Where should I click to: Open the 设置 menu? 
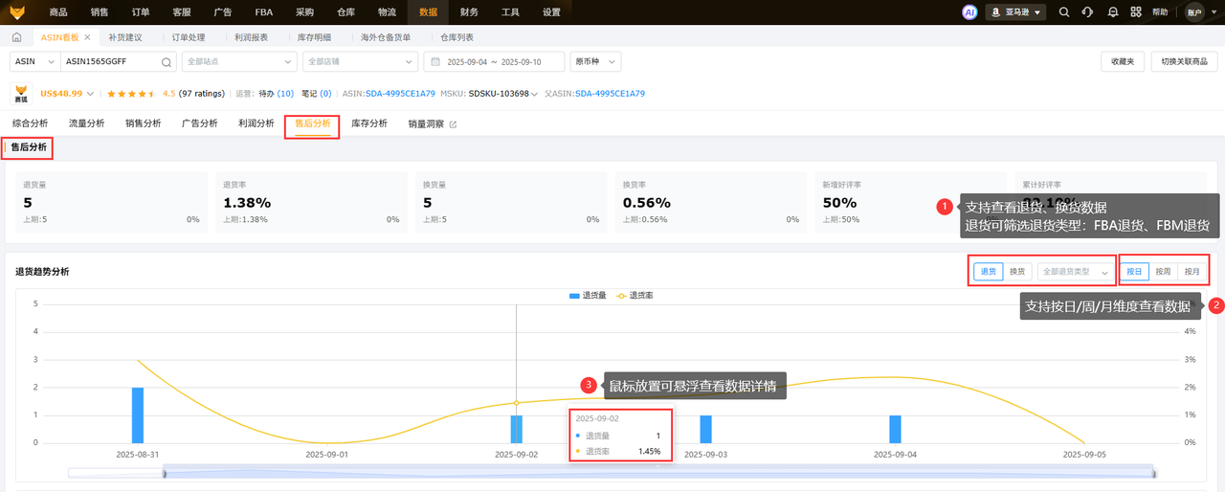pyautogui.click(x=552, y=12)
